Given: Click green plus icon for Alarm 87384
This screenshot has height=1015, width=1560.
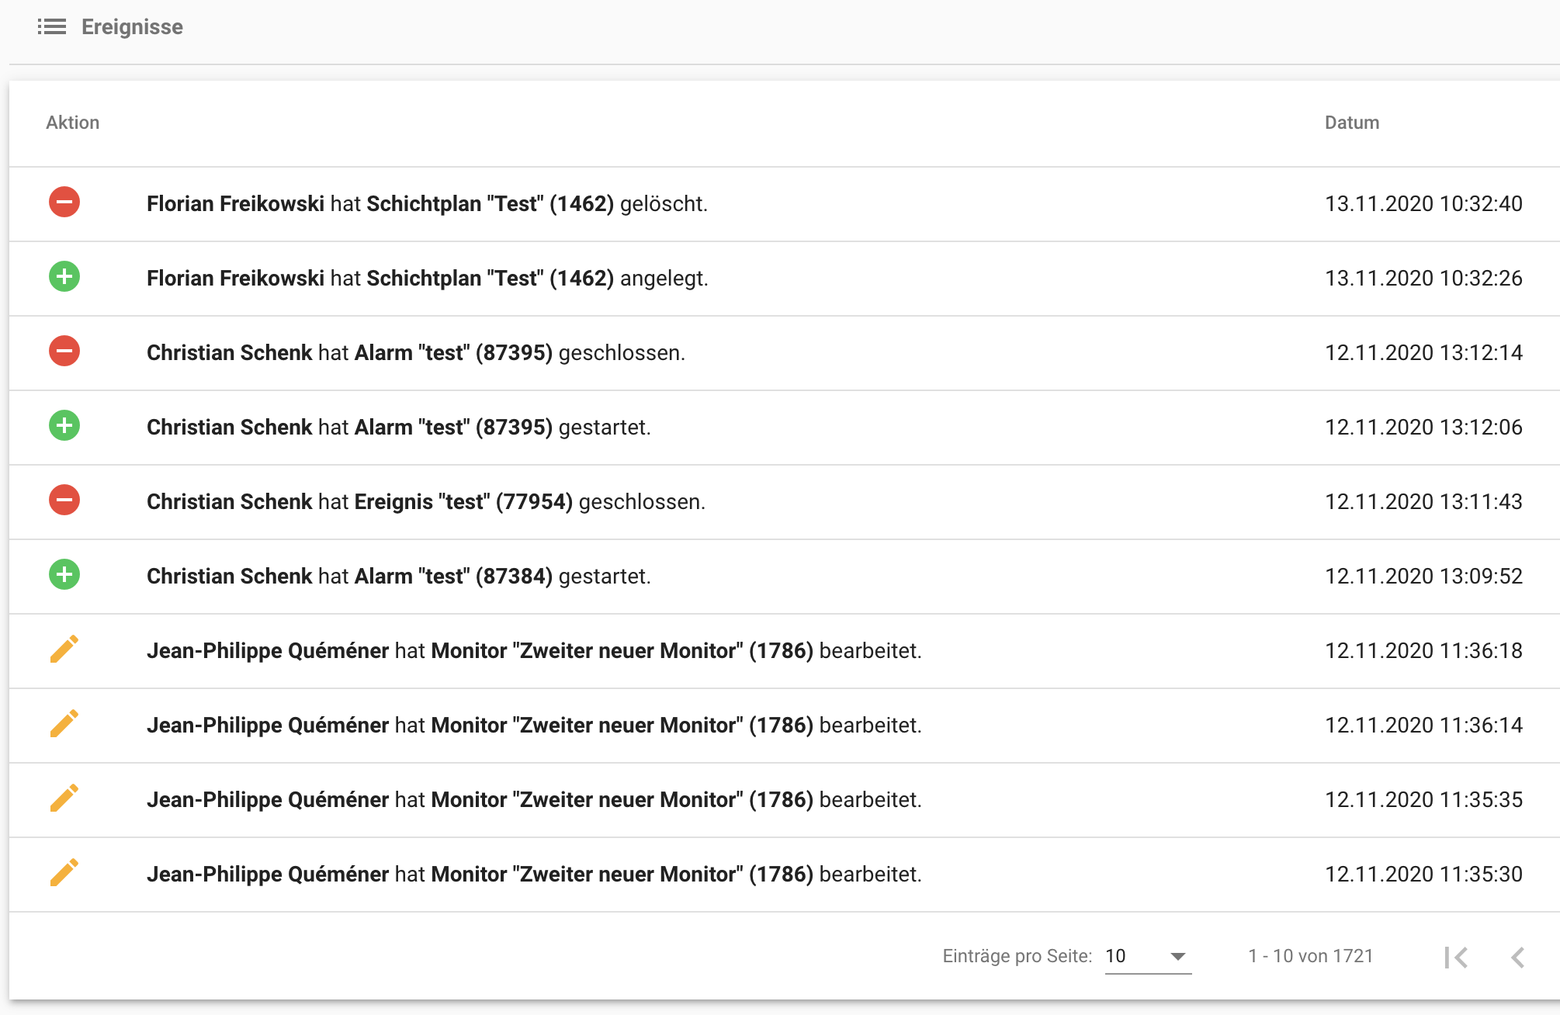Looking at the screenshot, I should click(64, 575).
